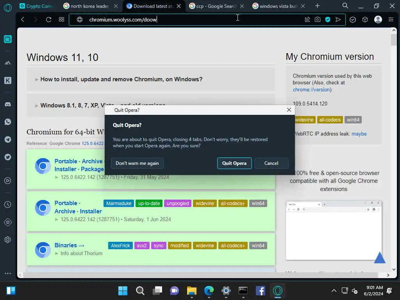Click the site info globe icon

click(80, 20)
